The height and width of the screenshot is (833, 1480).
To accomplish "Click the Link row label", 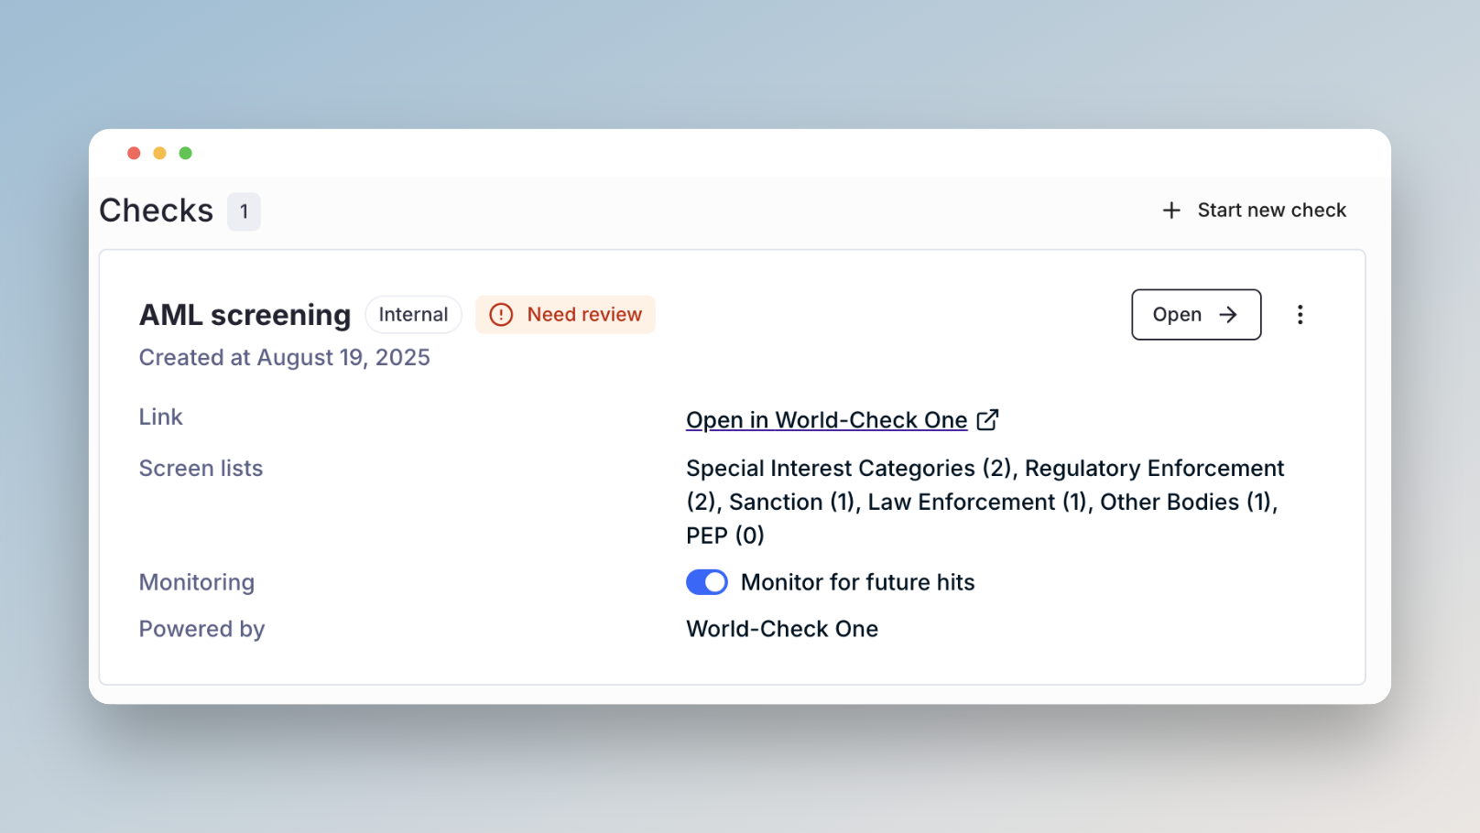I will [160, 417].
